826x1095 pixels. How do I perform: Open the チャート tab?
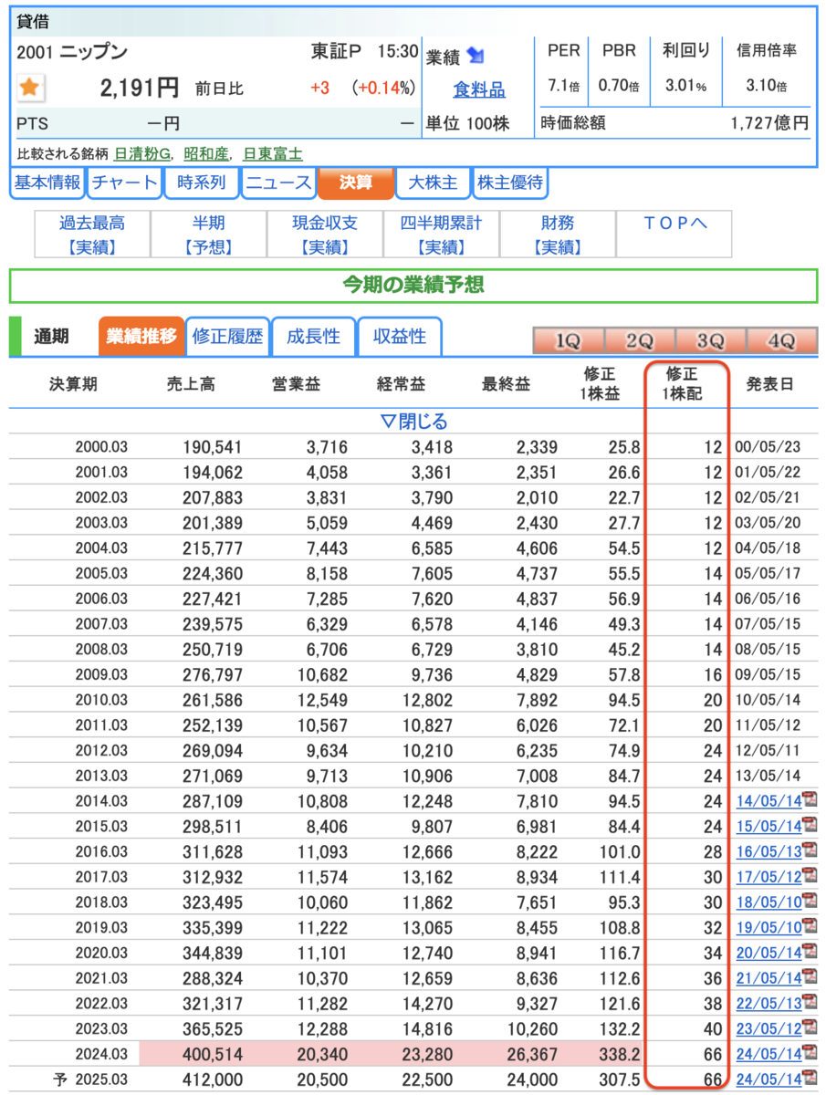(x=124, y=182)
